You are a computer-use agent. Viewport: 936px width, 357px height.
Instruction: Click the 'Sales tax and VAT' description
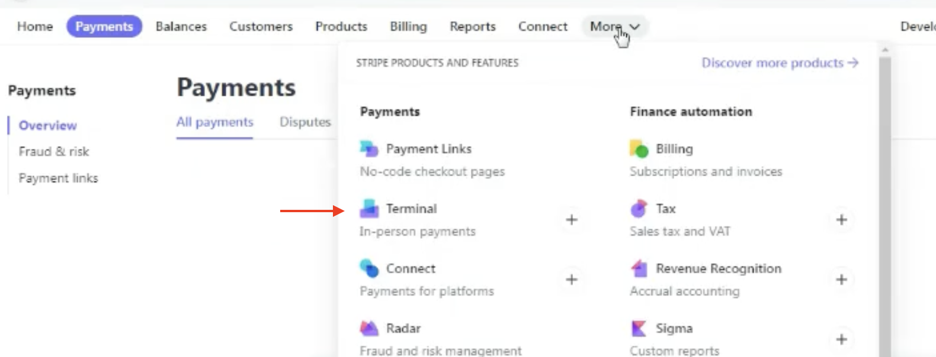680,232
